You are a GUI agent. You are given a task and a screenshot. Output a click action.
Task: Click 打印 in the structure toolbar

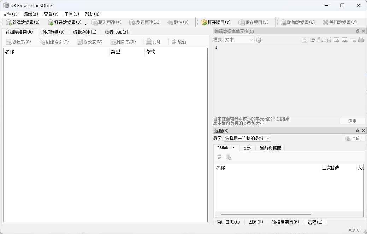pos(154,42)
